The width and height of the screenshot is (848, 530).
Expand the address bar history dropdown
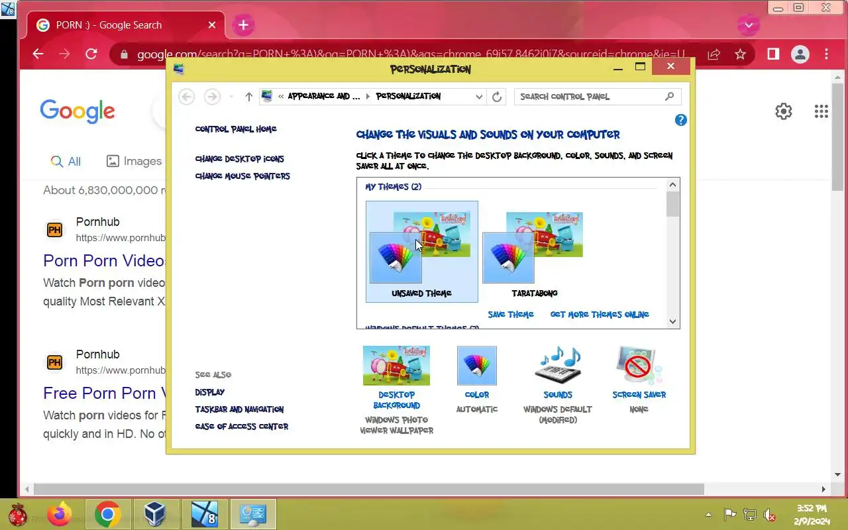coord(479,97)
